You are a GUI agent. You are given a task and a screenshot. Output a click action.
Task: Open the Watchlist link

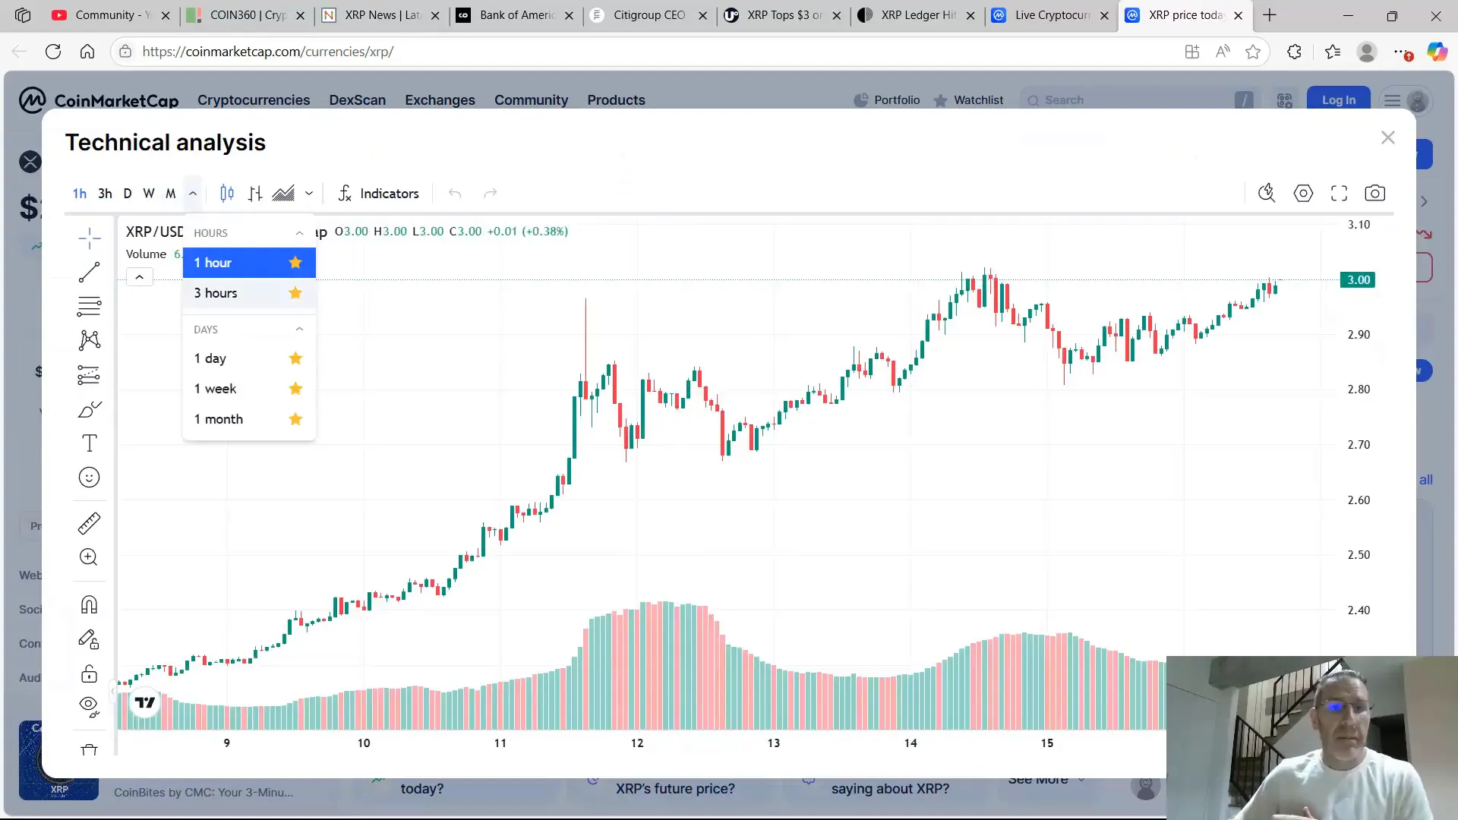pos(968,100)
